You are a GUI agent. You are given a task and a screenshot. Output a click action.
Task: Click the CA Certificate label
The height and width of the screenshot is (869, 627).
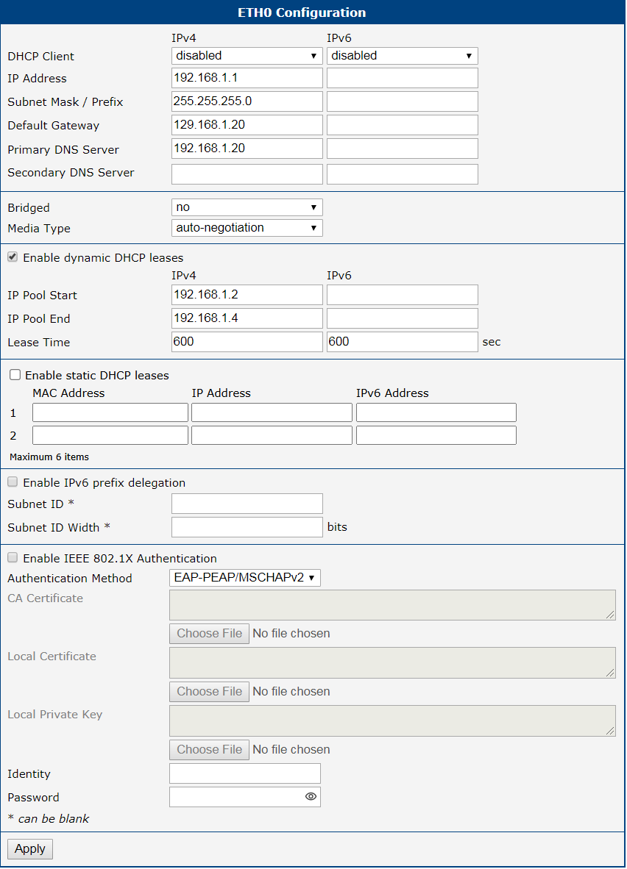pos(46,598)
